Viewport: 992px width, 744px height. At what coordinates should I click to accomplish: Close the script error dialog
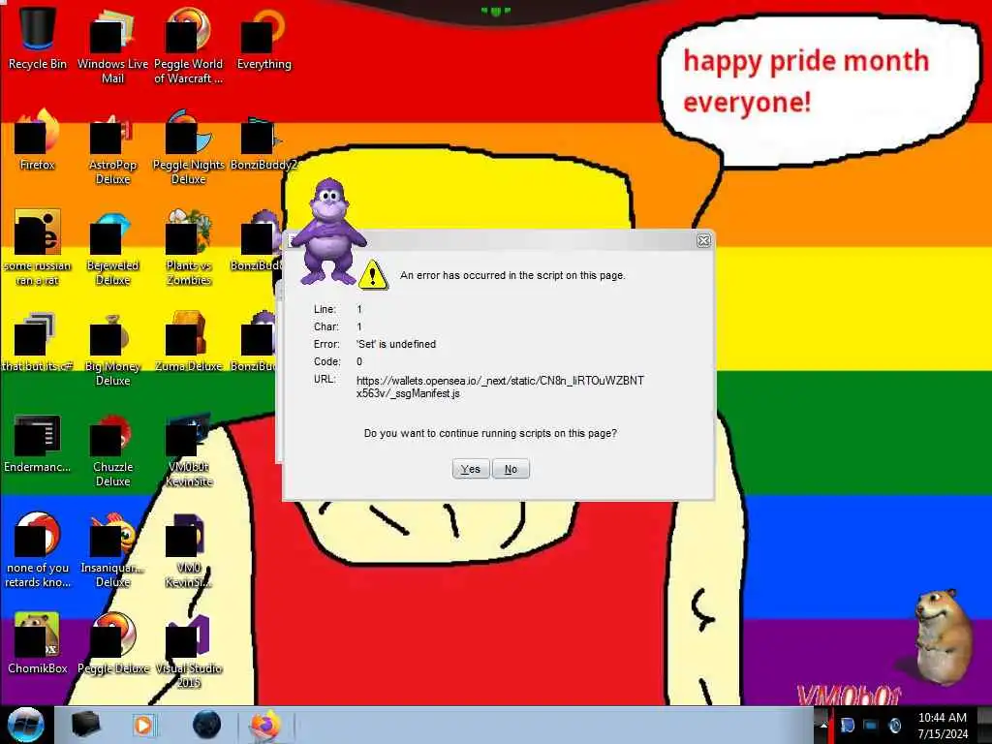pyautogui.click(x=703, y=240)
